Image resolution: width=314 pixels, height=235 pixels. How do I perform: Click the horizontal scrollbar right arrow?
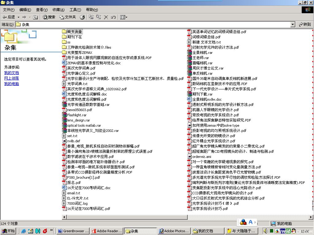pyautogui.click(x=311, y=217)
